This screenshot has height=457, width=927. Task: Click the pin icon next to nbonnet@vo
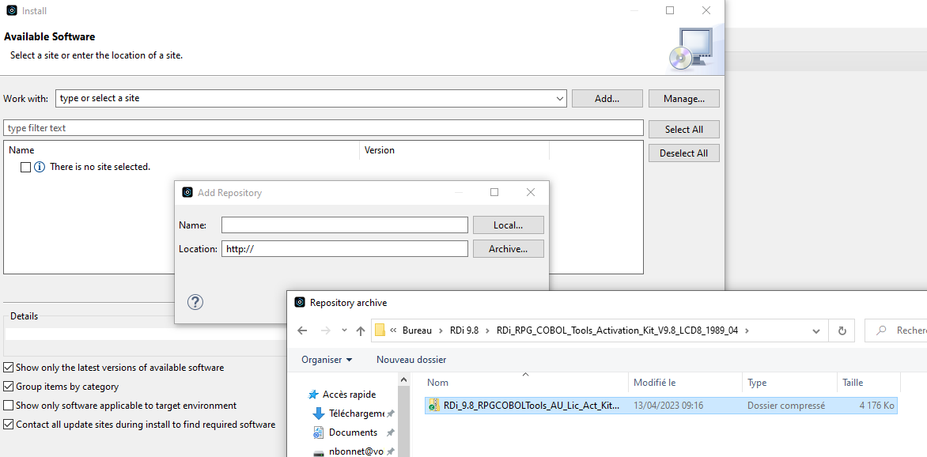click(390, 452)
